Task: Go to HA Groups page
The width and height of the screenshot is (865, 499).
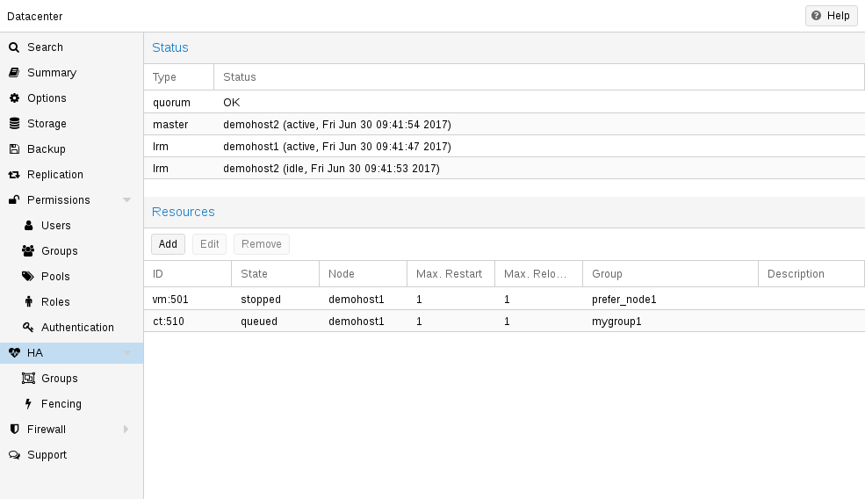Action: point(59,379)
